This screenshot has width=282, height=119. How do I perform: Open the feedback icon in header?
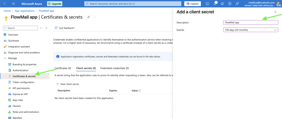(x=237, y=4)
